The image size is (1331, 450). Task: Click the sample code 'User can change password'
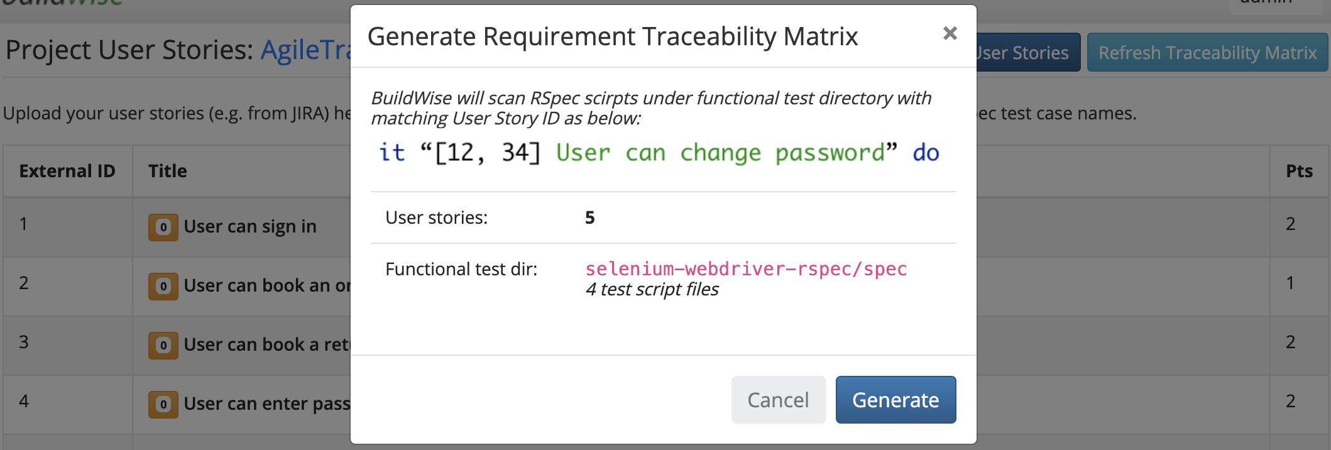[x=721, y=153]
